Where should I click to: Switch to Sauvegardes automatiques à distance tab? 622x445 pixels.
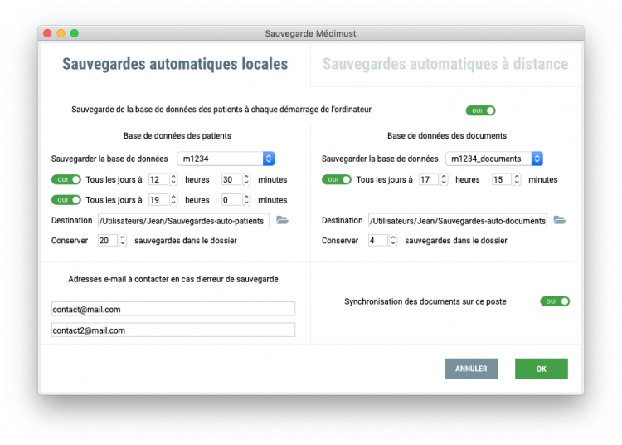445,64
